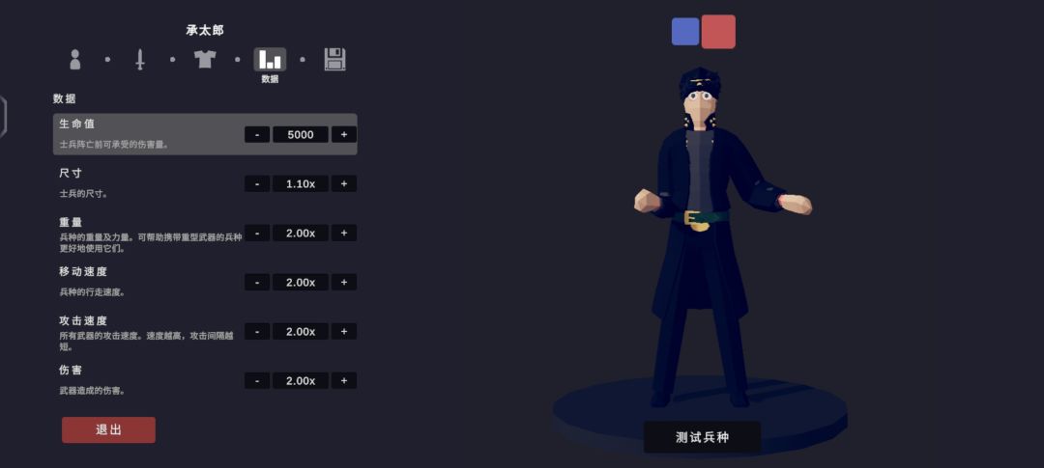This screenshot has width=1044, height=468.
Task: Open the shirt clothing icon tab
Action: pyautogui.click(x=205, y=59)
